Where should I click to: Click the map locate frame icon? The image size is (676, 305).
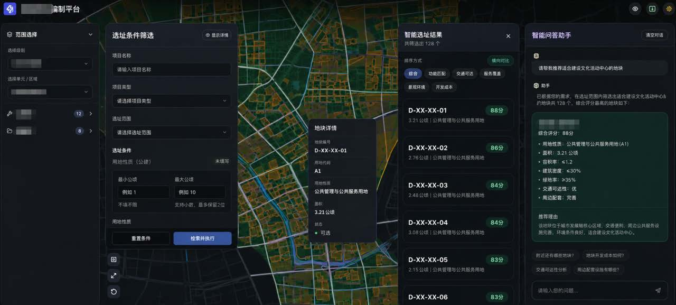114,259
